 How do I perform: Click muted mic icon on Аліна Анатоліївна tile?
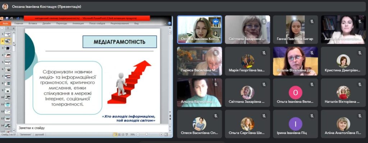click(x=360, y=116)
